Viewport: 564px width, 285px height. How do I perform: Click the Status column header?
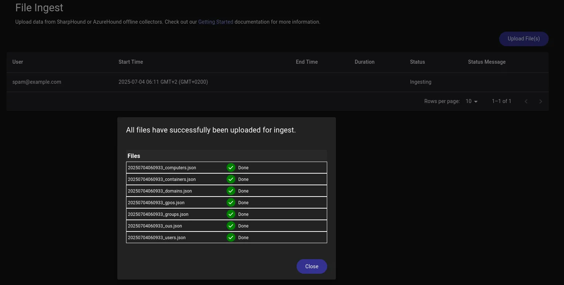[x=417, y=62]
